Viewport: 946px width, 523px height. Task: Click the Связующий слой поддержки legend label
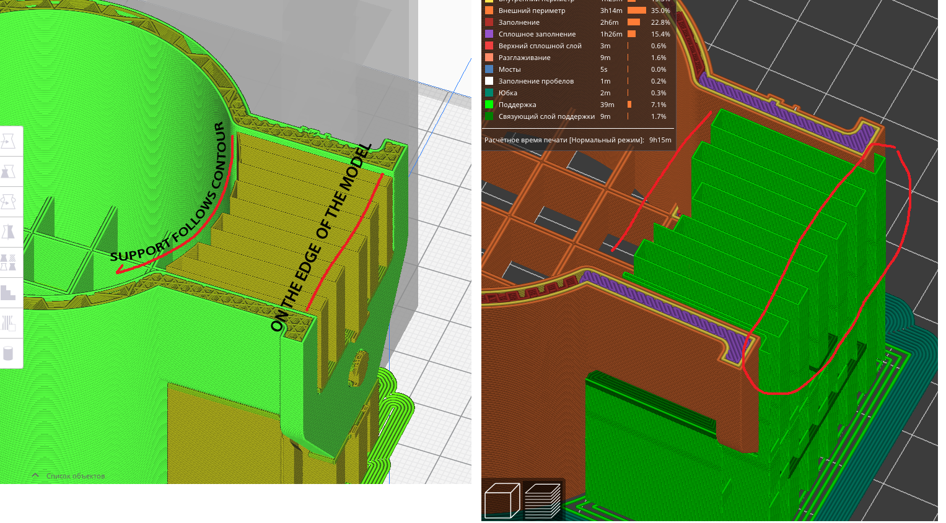pos(546,116)
